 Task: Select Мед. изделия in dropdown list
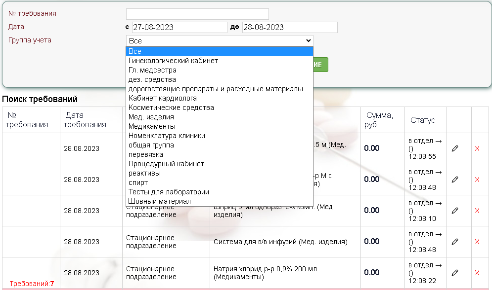pyautogui.click(x=220, y=117)
